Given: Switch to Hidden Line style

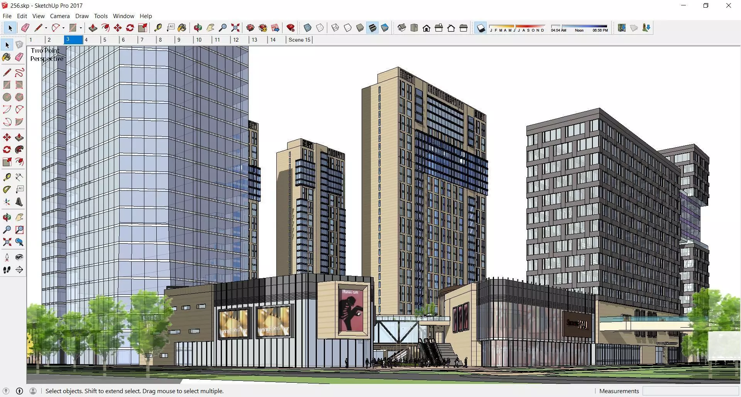Looking at the screenshot, I should tap(348, 28).
